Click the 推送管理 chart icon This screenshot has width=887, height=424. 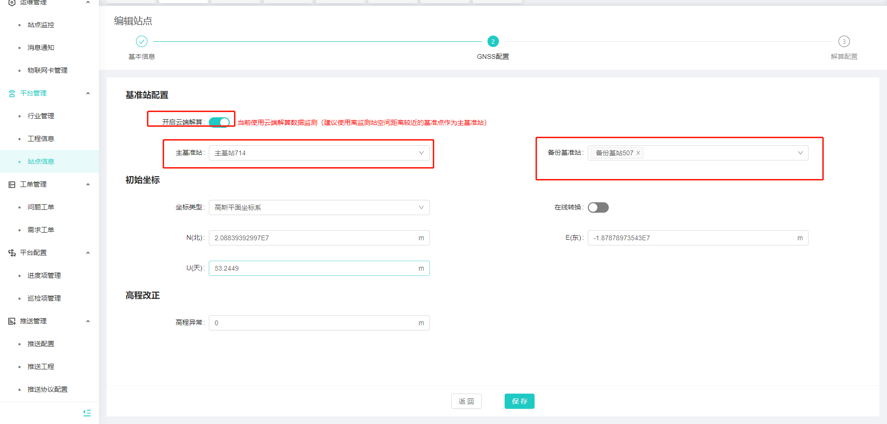coord(12,321)
